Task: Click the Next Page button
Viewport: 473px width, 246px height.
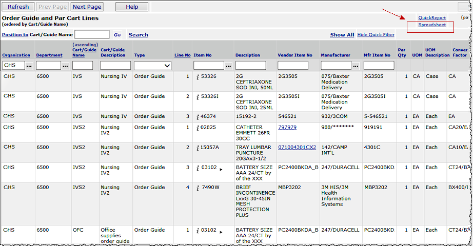Action: coord(87,7)
